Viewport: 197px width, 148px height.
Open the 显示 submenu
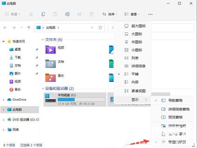coord(133,100)
